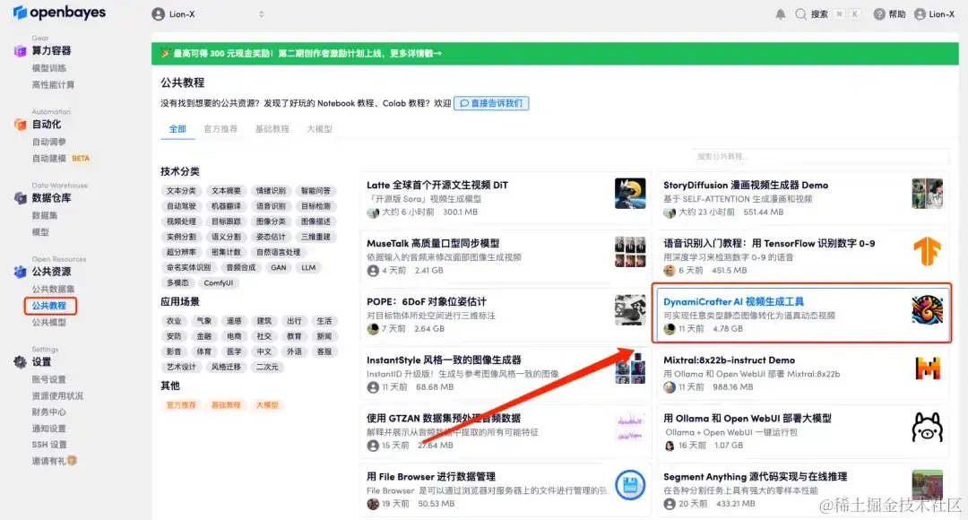
Task: Click the StoryDiffusion tutorial thumbnail
Action: (x=927, y=194)
